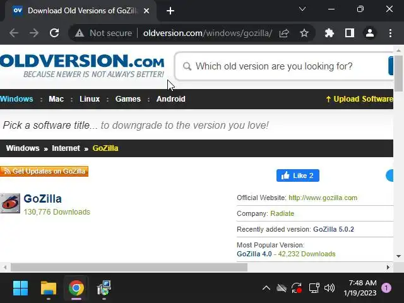Select the Mac category
Screen dimensions: 404x303
tap(56, 99)
